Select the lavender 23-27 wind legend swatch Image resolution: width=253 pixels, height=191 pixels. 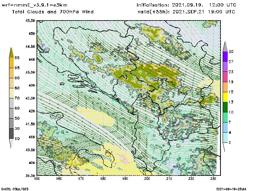pyautogui.click(x=225, y=66)
